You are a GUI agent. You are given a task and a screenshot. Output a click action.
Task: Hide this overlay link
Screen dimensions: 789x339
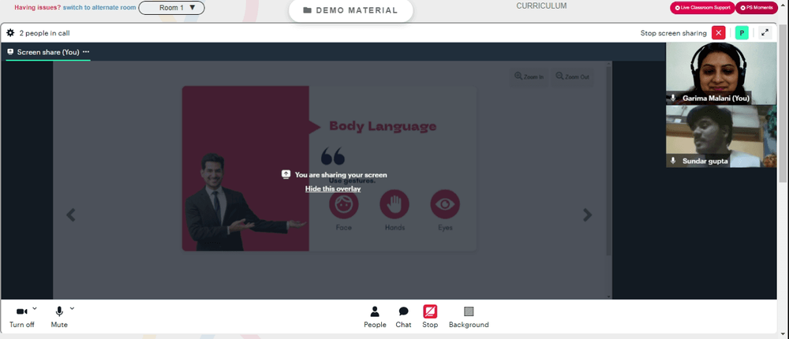(333, 188)
